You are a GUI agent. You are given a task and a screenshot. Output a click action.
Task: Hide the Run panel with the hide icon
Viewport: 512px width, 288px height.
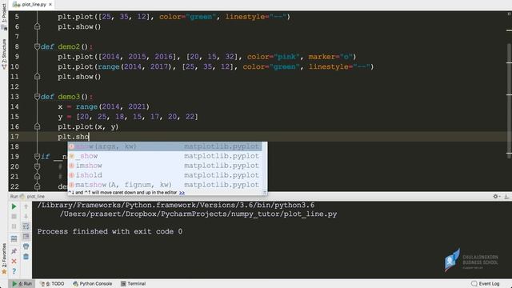[506, 196]
